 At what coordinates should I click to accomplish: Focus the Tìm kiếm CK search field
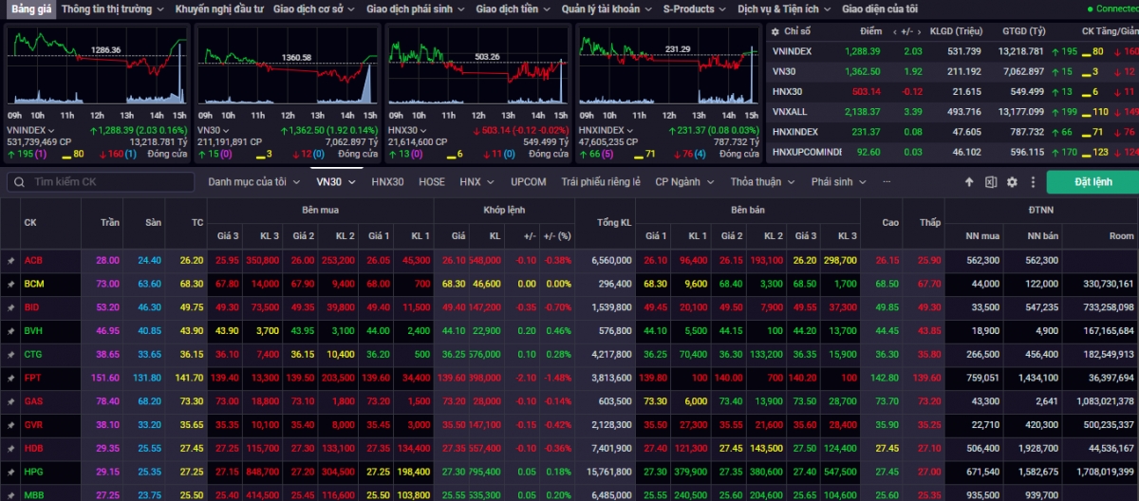click(x=100, y=181)
